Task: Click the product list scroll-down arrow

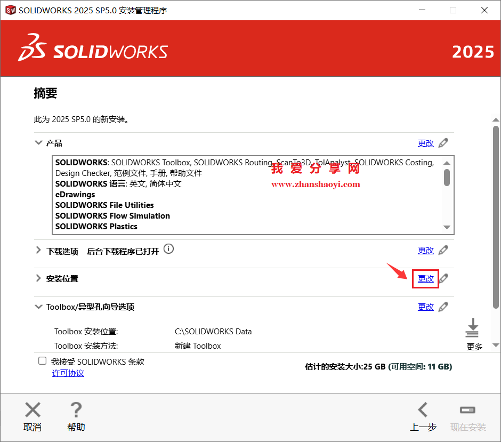Action: (447, 227)
